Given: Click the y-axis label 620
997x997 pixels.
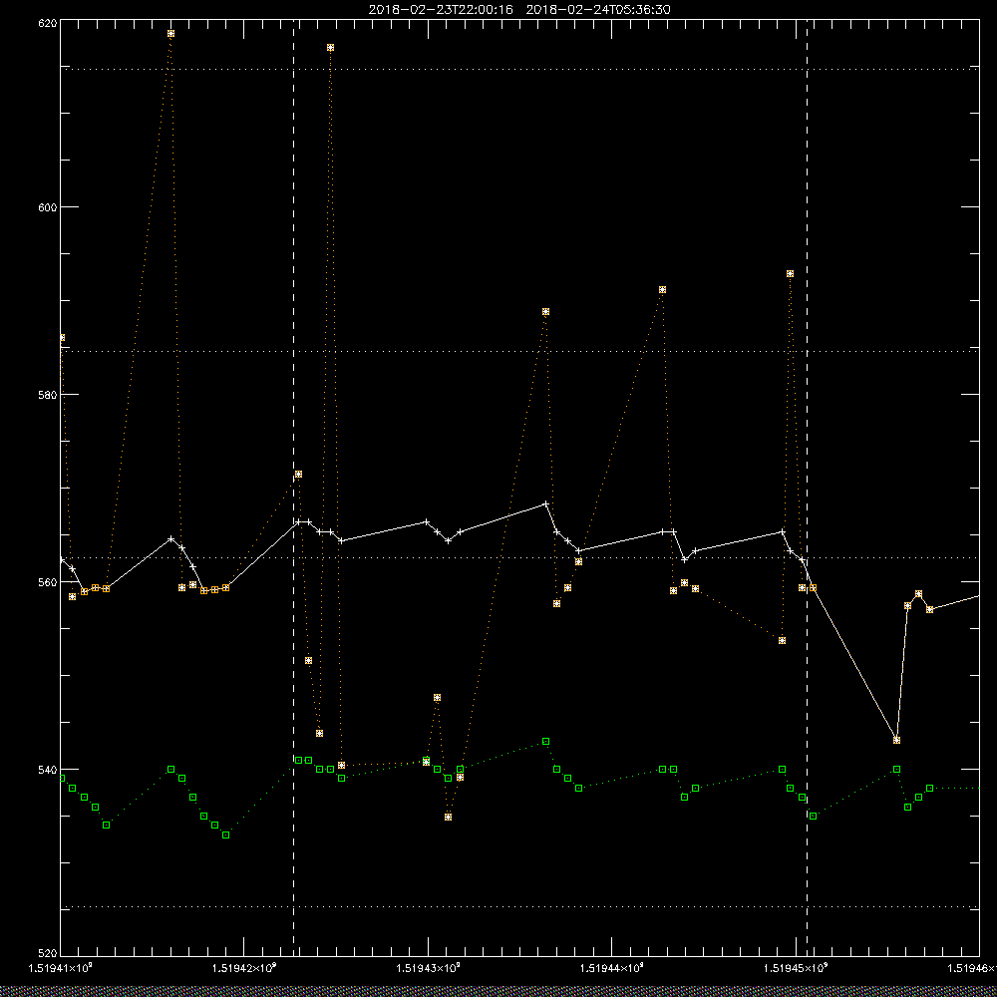Looking at the screenshot, I should 48,23.
